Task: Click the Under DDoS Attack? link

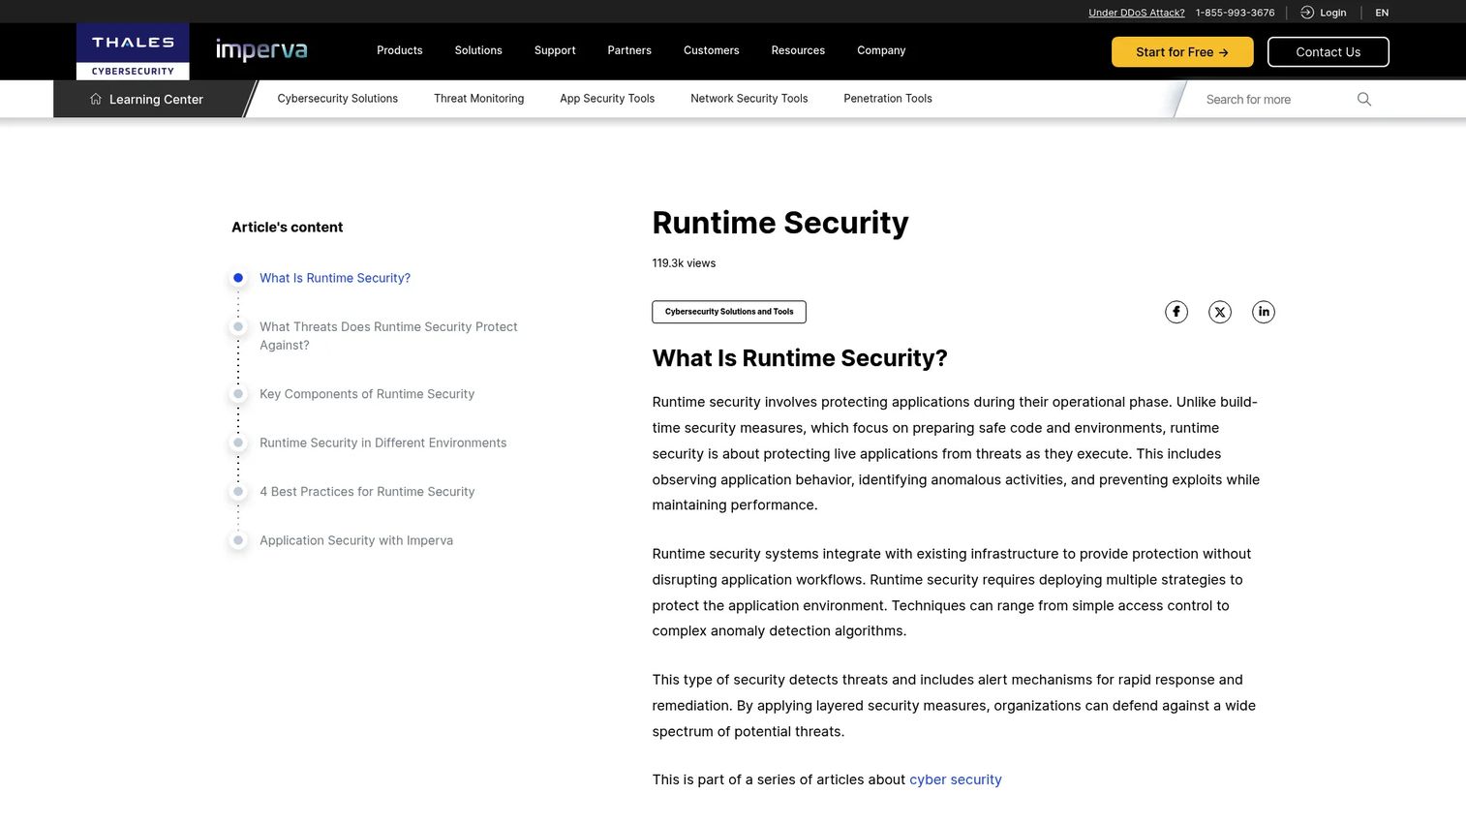Action: coord(1137,13)
